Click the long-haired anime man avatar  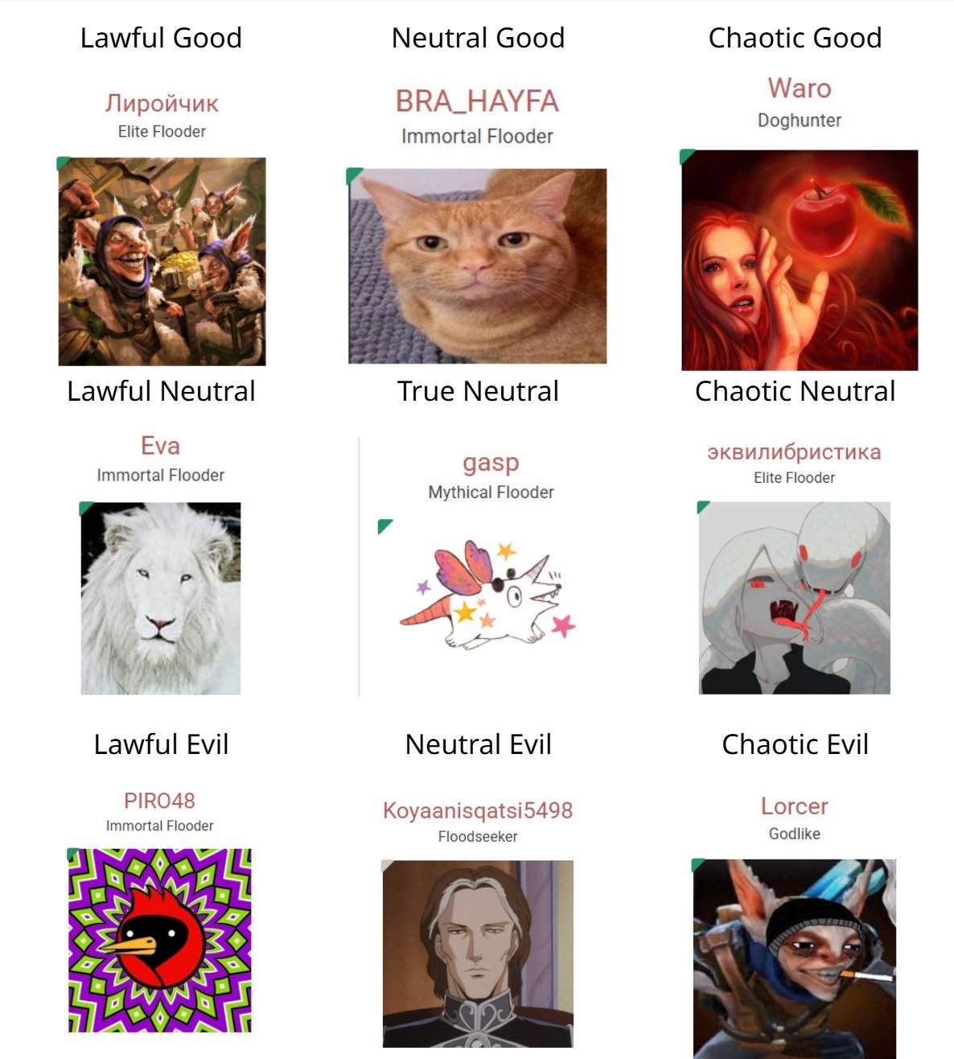pos(478,954)
